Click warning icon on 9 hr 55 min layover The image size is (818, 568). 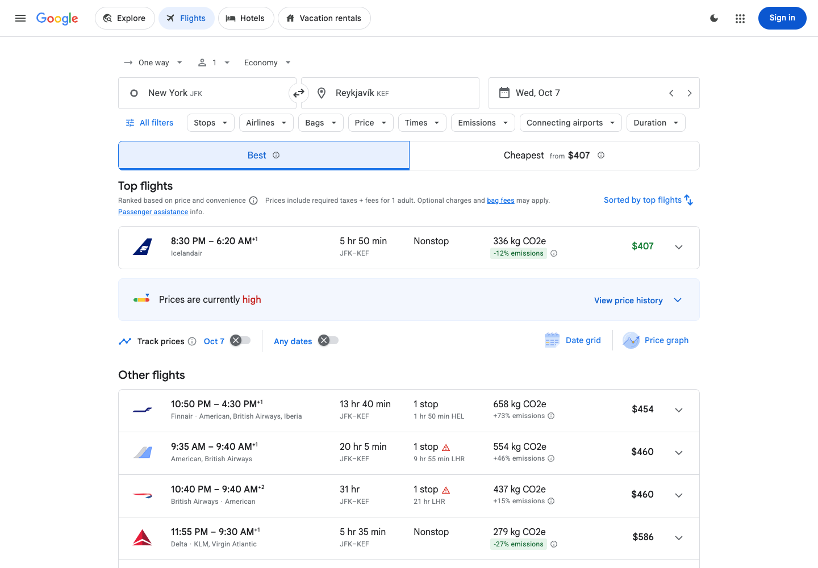click(446, 448)
